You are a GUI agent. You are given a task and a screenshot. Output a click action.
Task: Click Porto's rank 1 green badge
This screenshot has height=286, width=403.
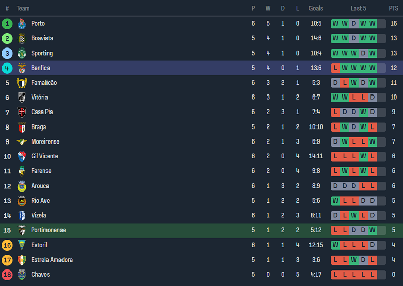point(7,24)
